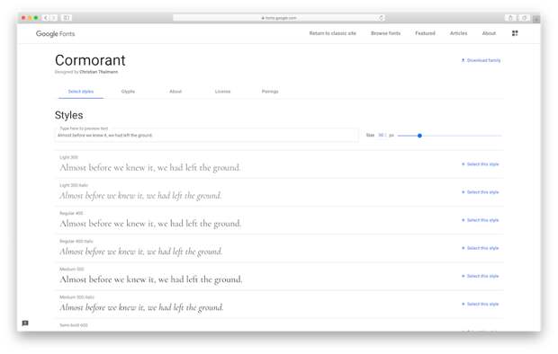
Task: Click Return to classic site
Action: point(332,33)
